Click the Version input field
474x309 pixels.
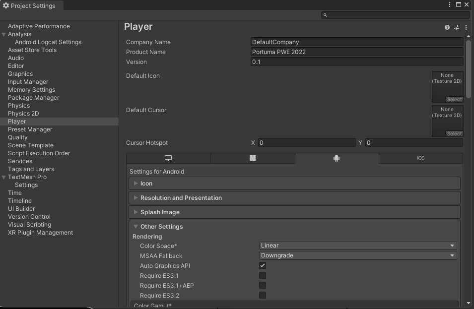pos(357,62)
